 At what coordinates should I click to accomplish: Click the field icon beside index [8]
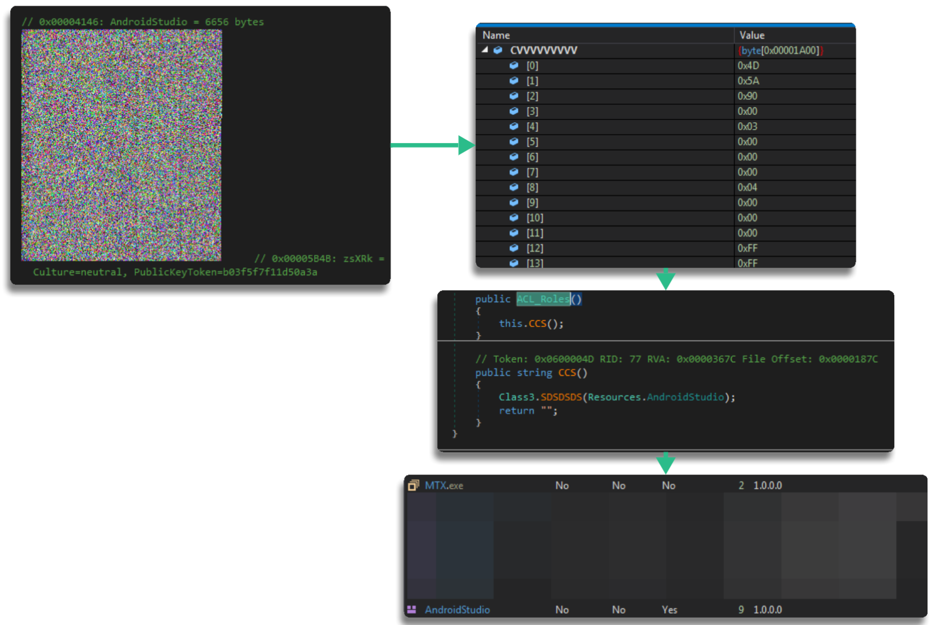[514, 187]
